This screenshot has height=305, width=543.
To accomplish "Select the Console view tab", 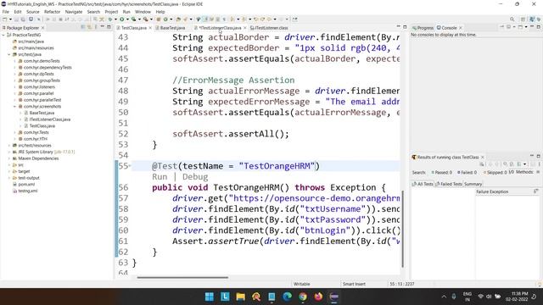I will click(449, 28).
